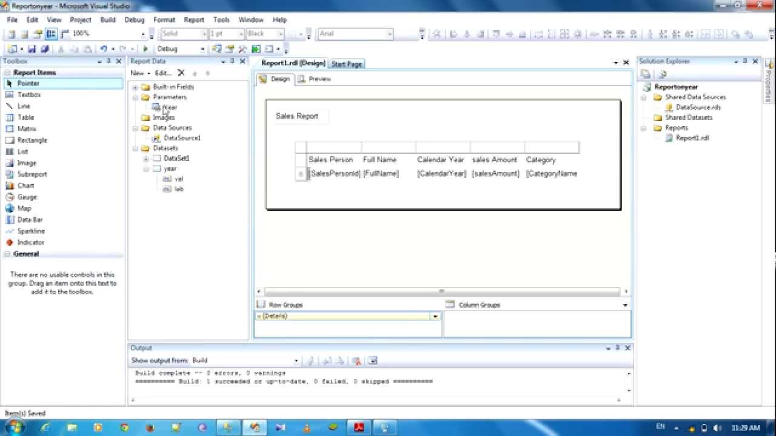
Task: Open the Report menu
Action: tap(194, 20)
